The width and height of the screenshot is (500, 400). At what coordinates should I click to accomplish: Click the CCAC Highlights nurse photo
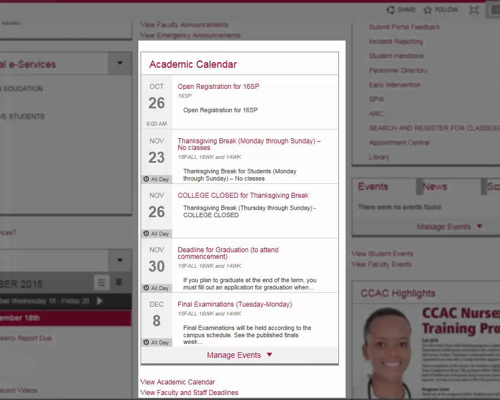[x=387, y=352]
